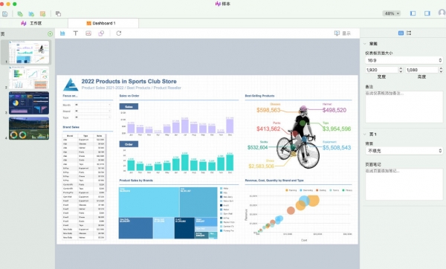Click the $498,520 Helmet value
The image size is (446, 269).
coord(334,110)
